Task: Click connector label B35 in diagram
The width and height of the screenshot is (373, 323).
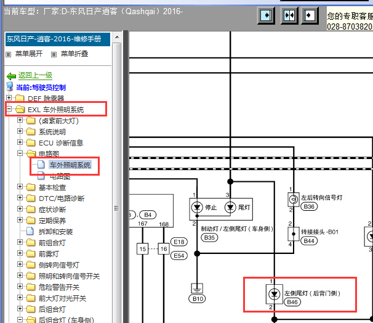Action: coord(209,237)
